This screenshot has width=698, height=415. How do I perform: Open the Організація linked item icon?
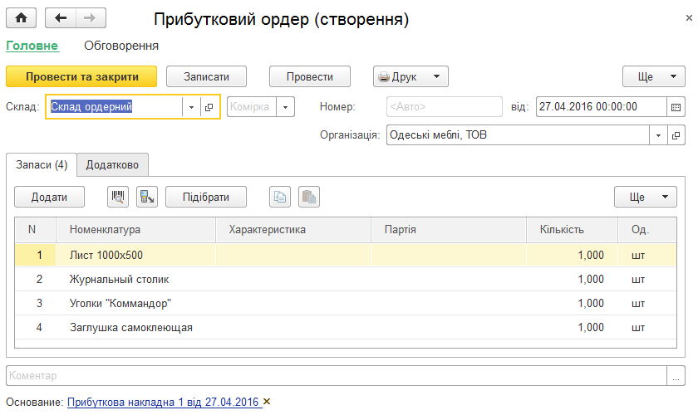676,135
